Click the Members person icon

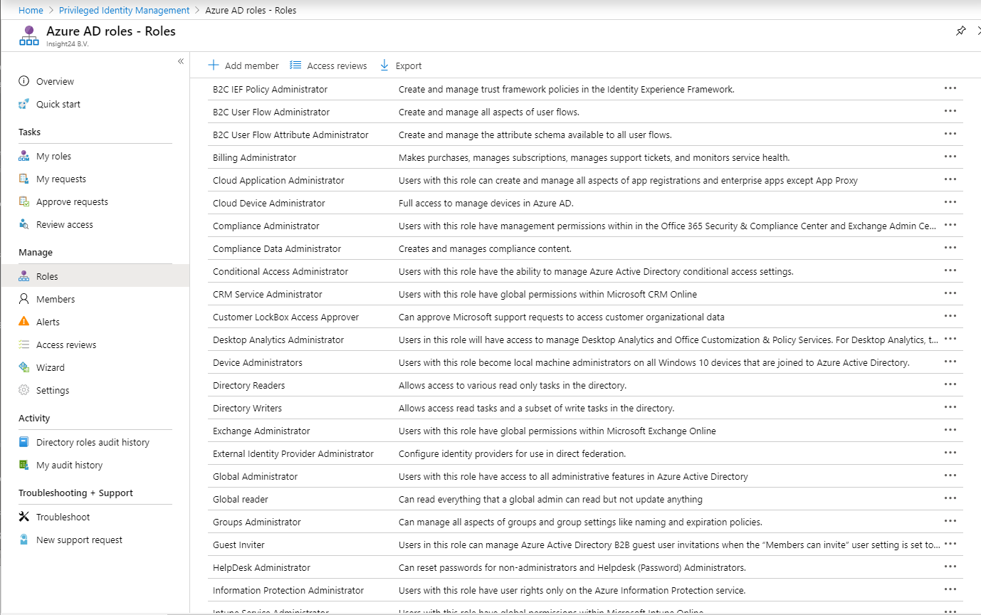[24, 299]
